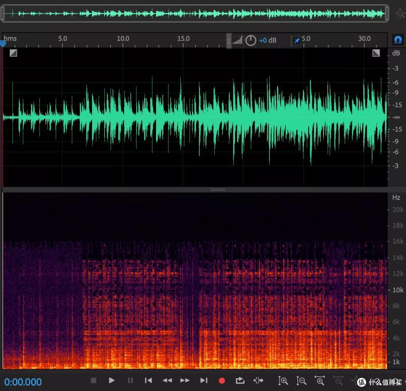Click the fade-in handle on waveform
Screen dimensions: 406x391
13,53
